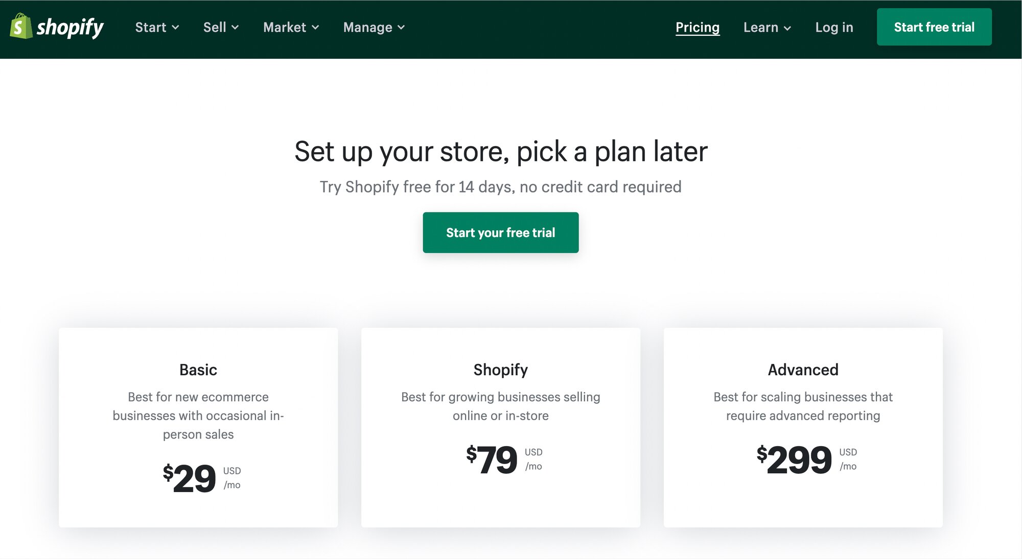The height and width of the screenshot is (559, 1022).
Task: Click the $299 Advanced plan price
Action: point(795,459)
